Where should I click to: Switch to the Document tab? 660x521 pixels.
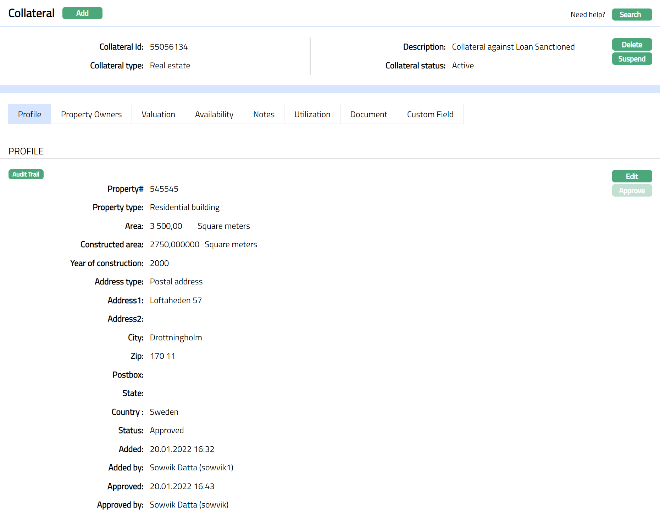pos(368,114)
